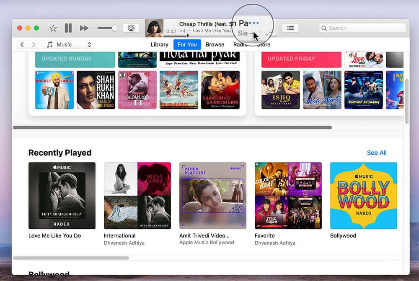The height and width of the screenshot is (281, 419).
Task: Click the Apple Music Bollywood subtitle
Action: pyautogui.click(x=207, y=243)
